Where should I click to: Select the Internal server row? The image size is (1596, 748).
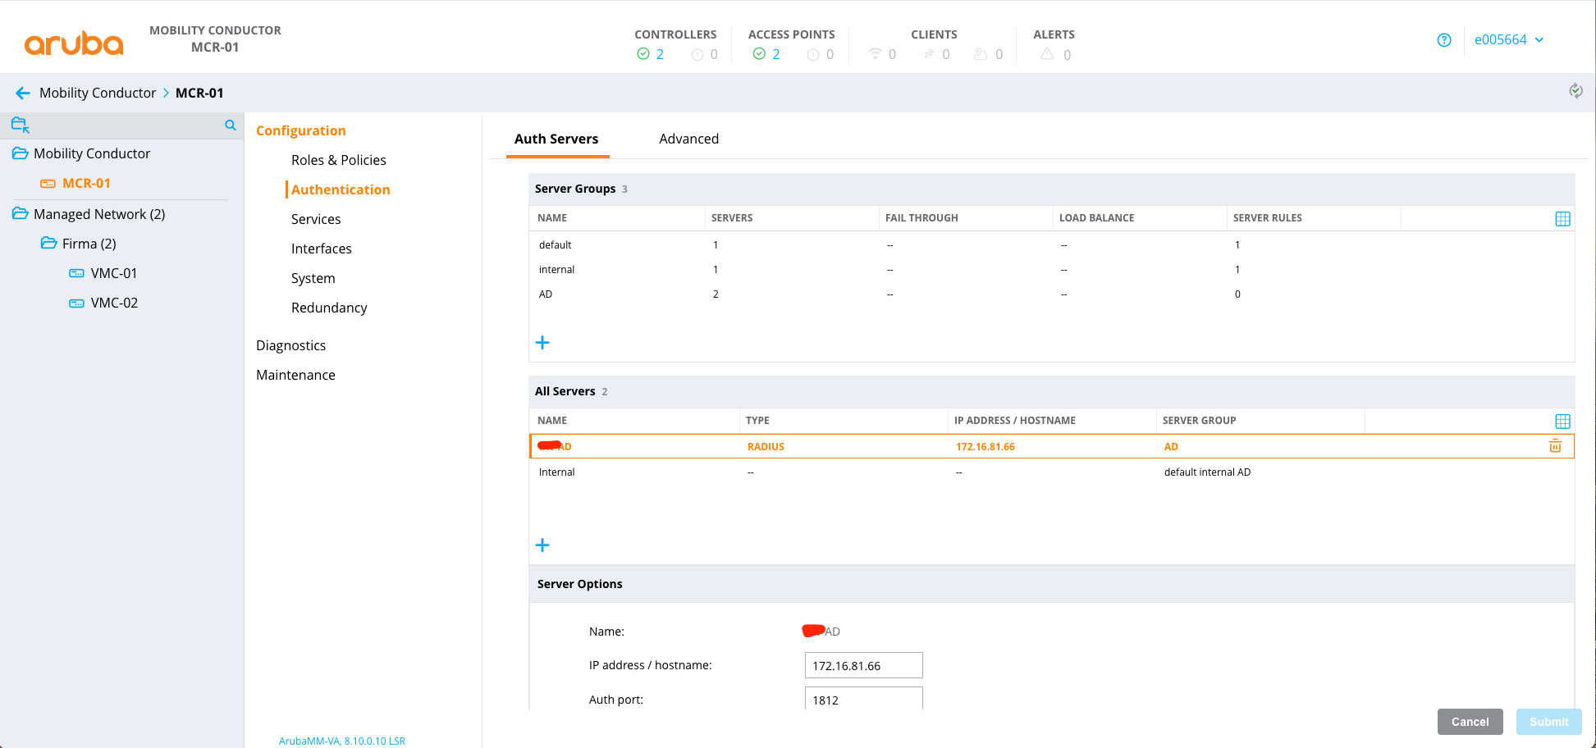pyautogui.click(x=557, y=472)
